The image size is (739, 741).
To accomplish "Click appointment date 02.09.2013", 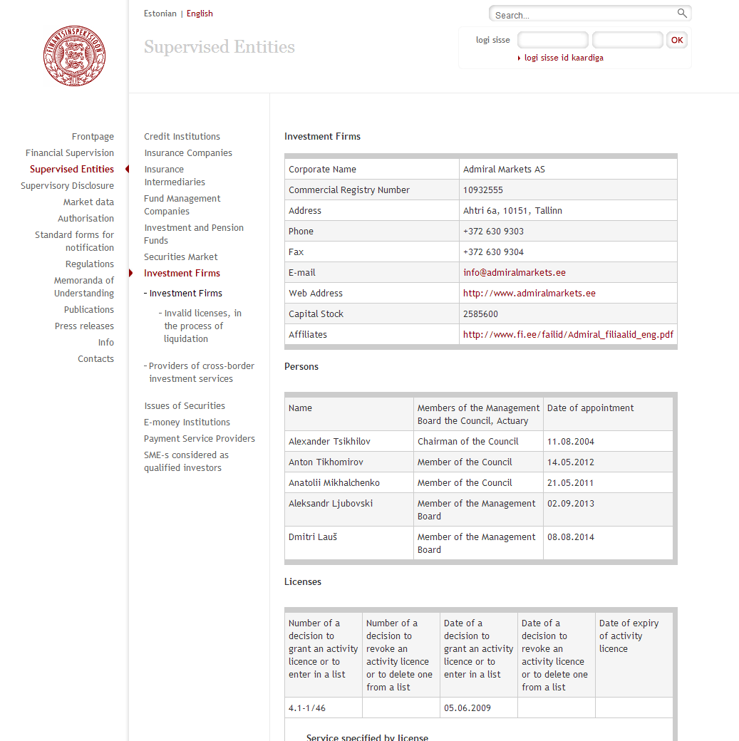I will (570, 504).
